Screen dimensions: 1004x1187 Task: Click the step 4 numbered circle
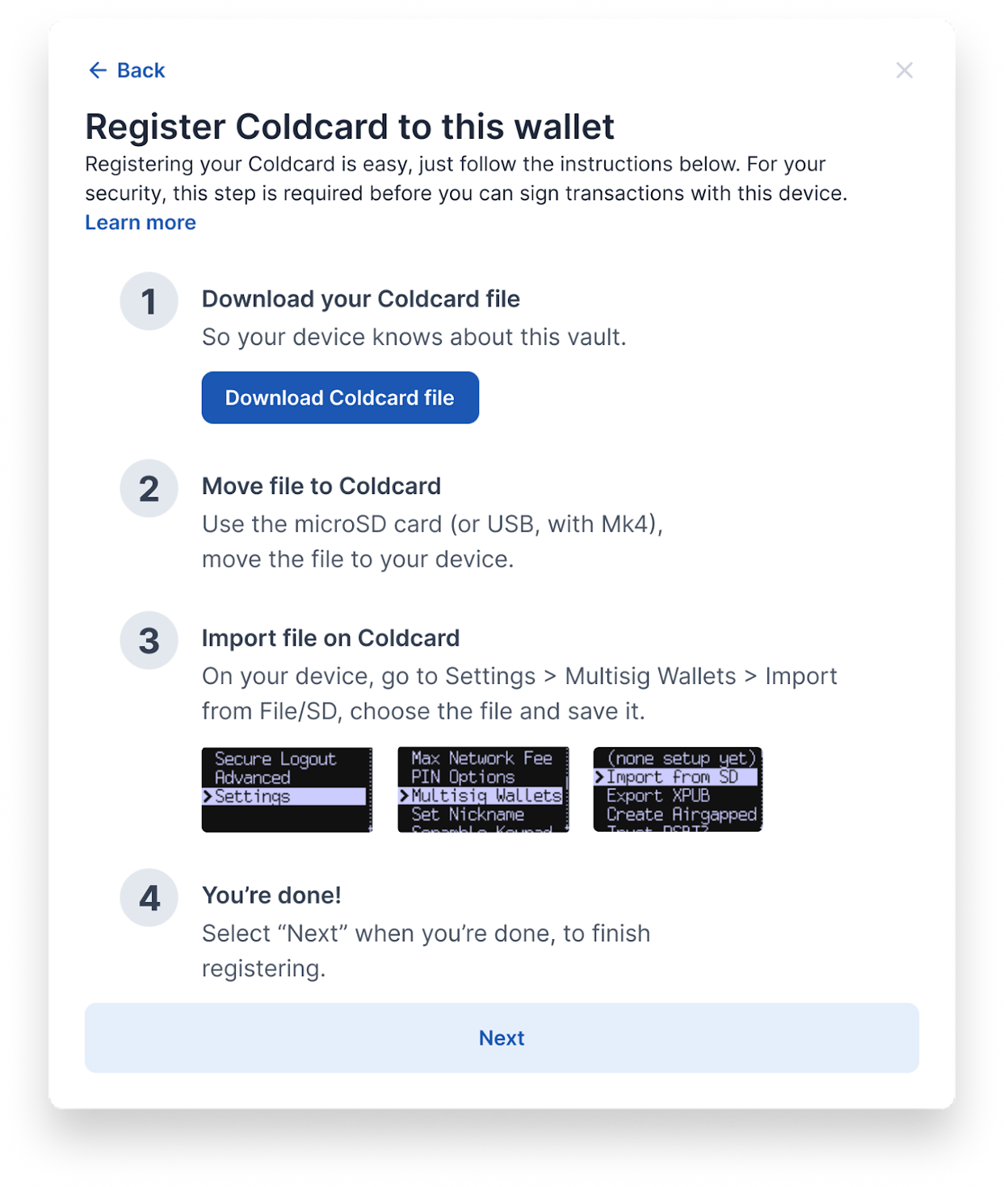coord(149,897)
